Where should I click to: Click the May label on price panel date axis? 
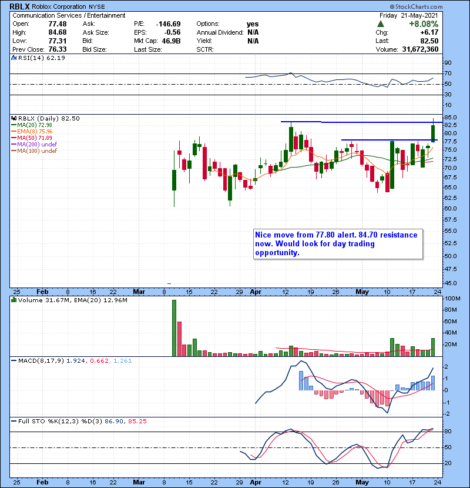click(362, 292)
